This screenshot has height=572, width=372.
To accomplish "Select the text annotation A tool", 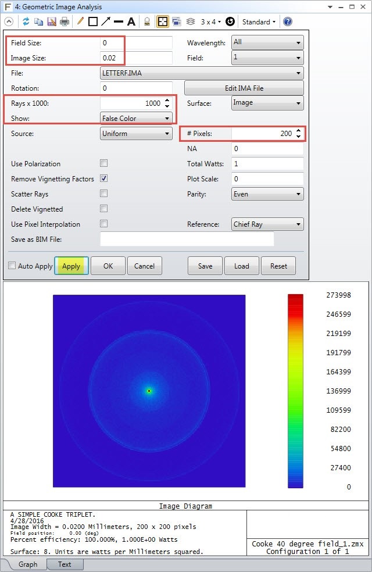I will (131, 22).
